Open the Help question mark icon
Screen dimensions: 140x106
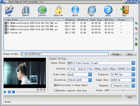(x=108, y=10)
